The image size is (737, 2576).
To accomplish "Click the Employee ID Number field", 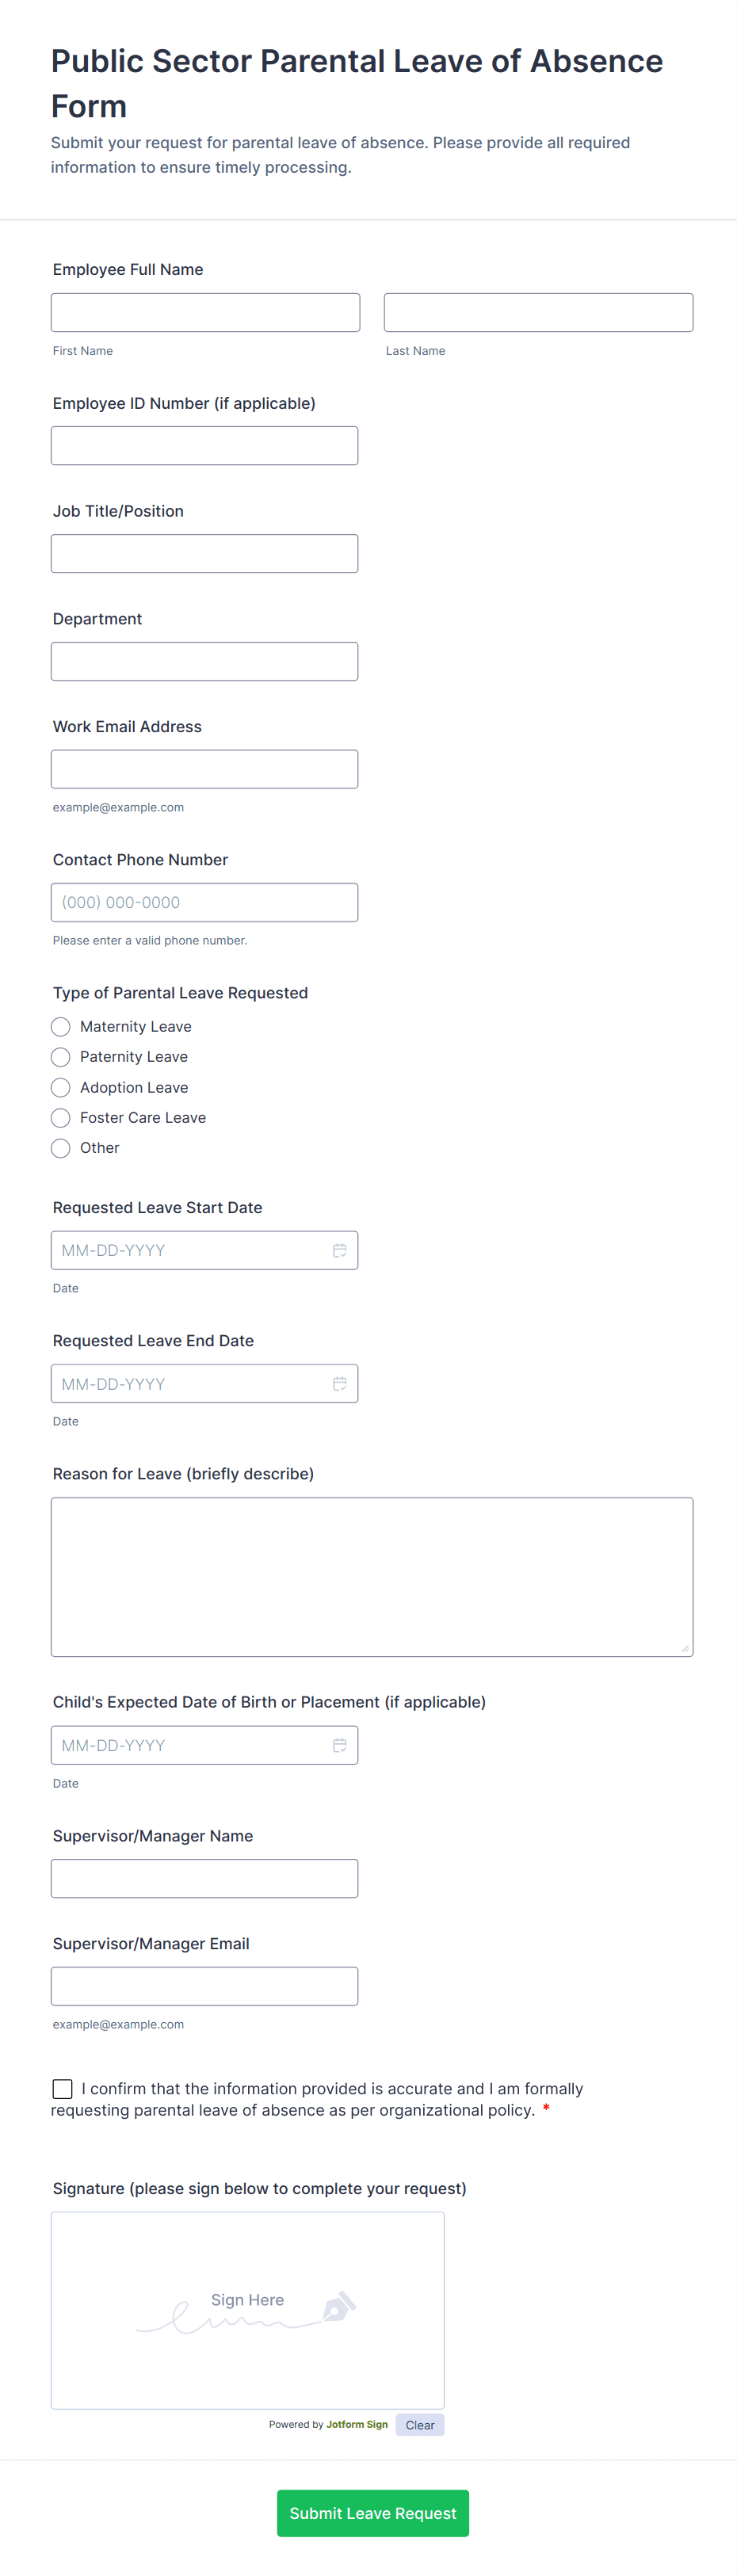I will point(204,446).
